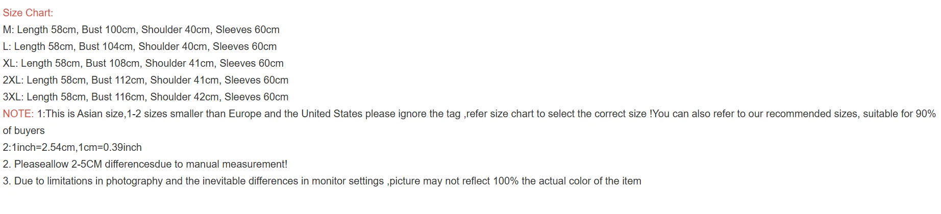Click "Bust 104cm" in the L row
This screenshot has height=214, width=941.
point(106,46)
